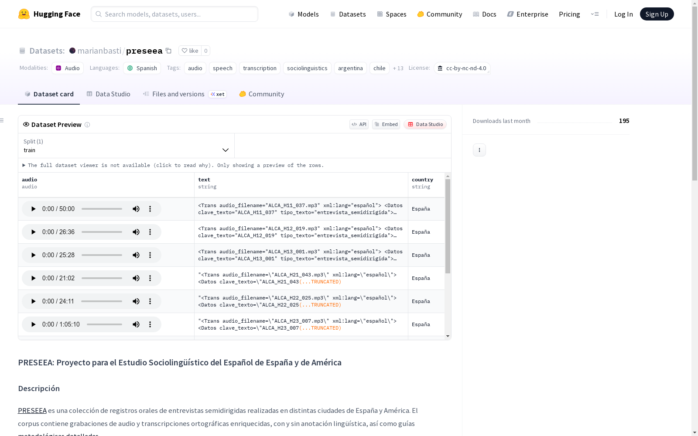This screenshot has width=698, height=436.
Task: Open the dataset Community tab
Action: 262,94
